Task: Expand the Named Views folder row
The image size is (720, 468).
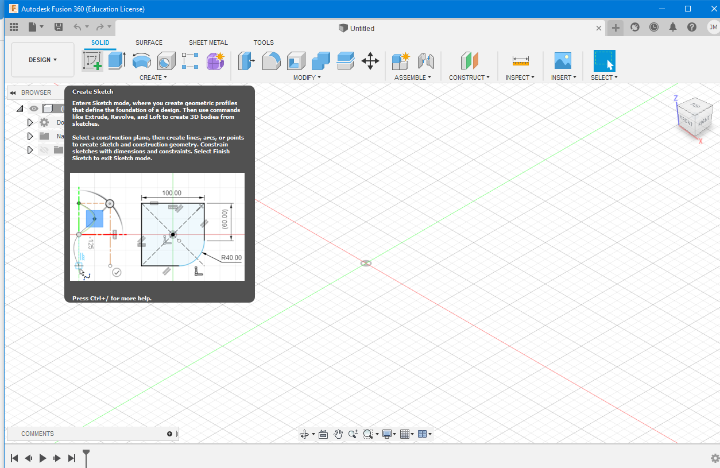Action: [30, 136]
